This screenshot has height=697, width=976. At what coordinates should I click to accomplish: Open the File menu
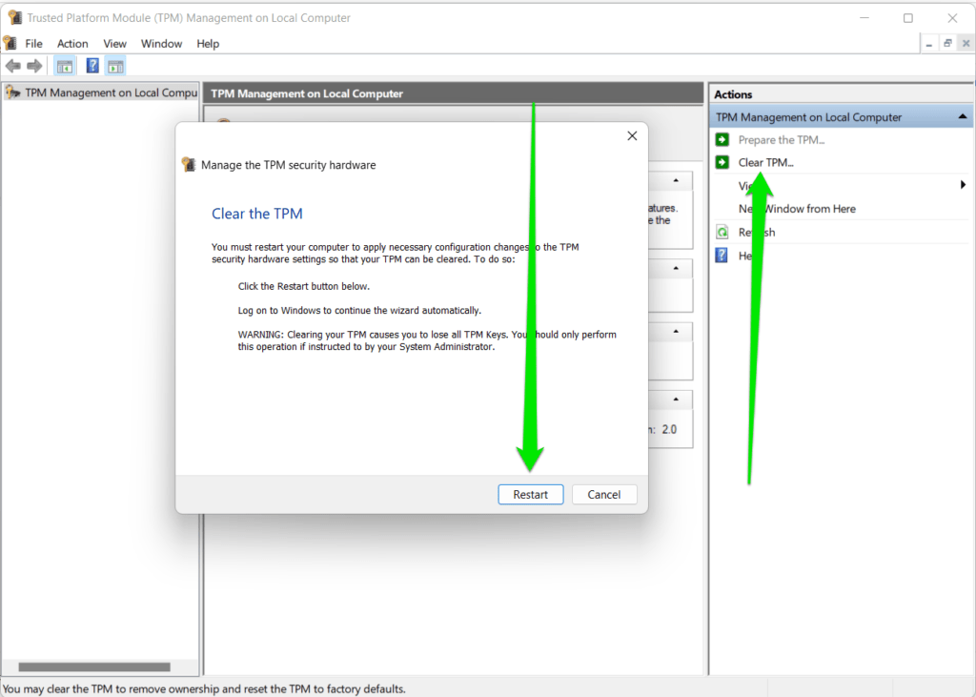33,43
